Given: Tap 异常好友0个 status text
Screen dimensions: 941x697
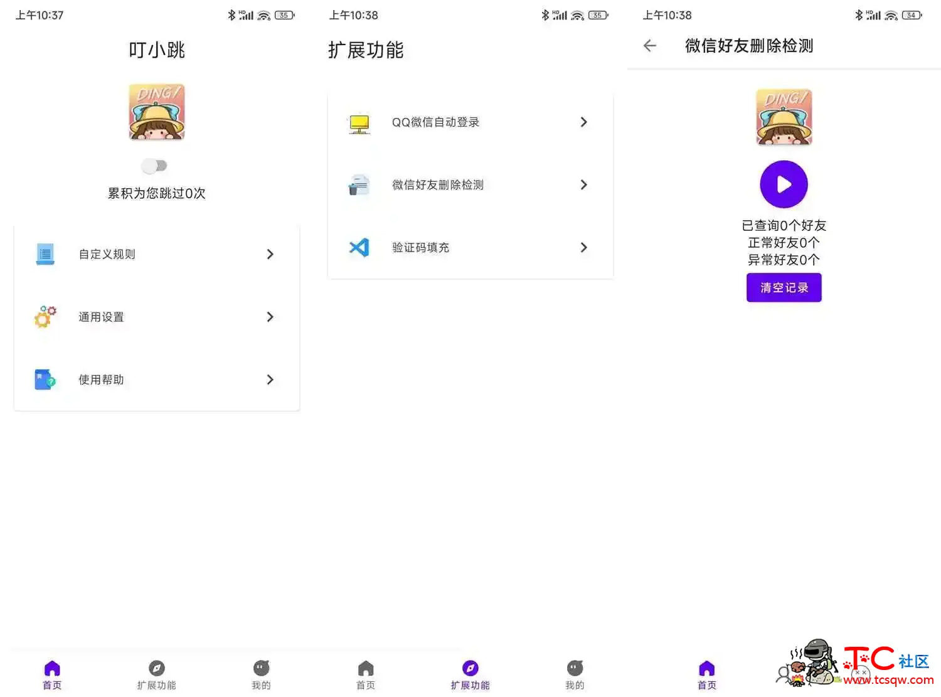Looking at the screenshot, I should [x=784, y=259].
